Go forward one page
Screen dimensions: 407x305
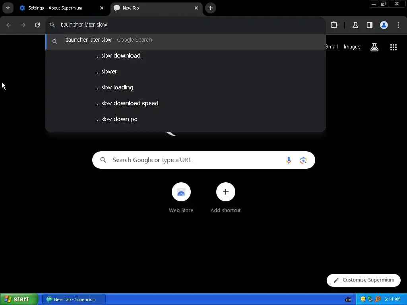(x=23, y=25)
